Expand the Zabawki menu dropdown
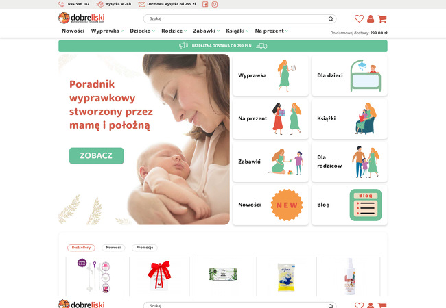 click(207, 31)
